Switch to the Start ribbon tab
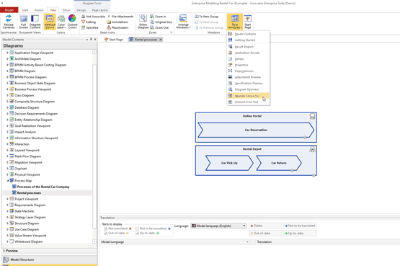The width and height of the screenshot is (400, 266). point(25,10)
